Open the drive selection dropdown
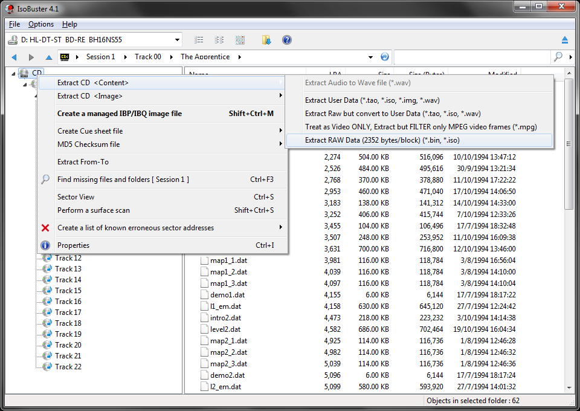 click(x=177, y=39)
